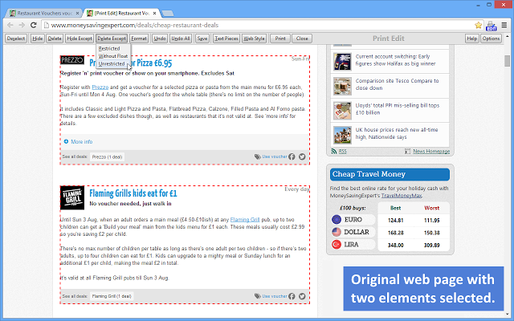Click the Dollar flag icon
Image resolution: width=514 pixels, height=321 pixels.
[337, 232]
